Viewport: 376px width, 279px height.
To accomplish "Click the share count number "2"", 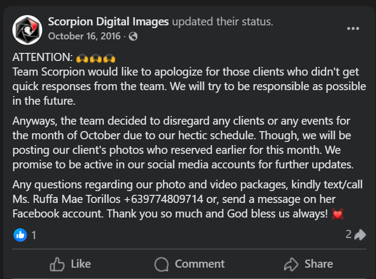I will click(x=349, y=234).
